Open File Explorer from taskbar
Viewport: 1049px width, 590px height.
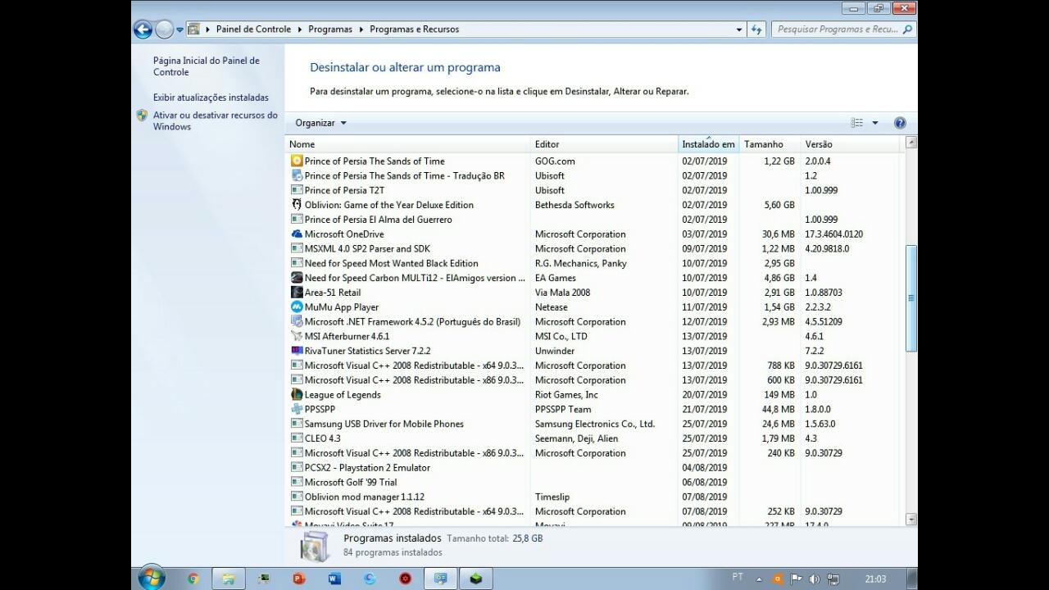[229, 579]
